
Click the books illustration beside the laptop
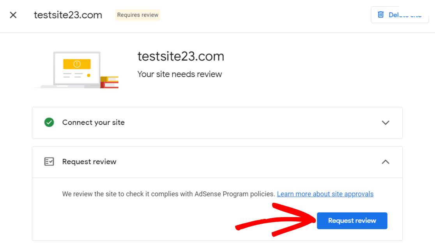tap(110, 82)
